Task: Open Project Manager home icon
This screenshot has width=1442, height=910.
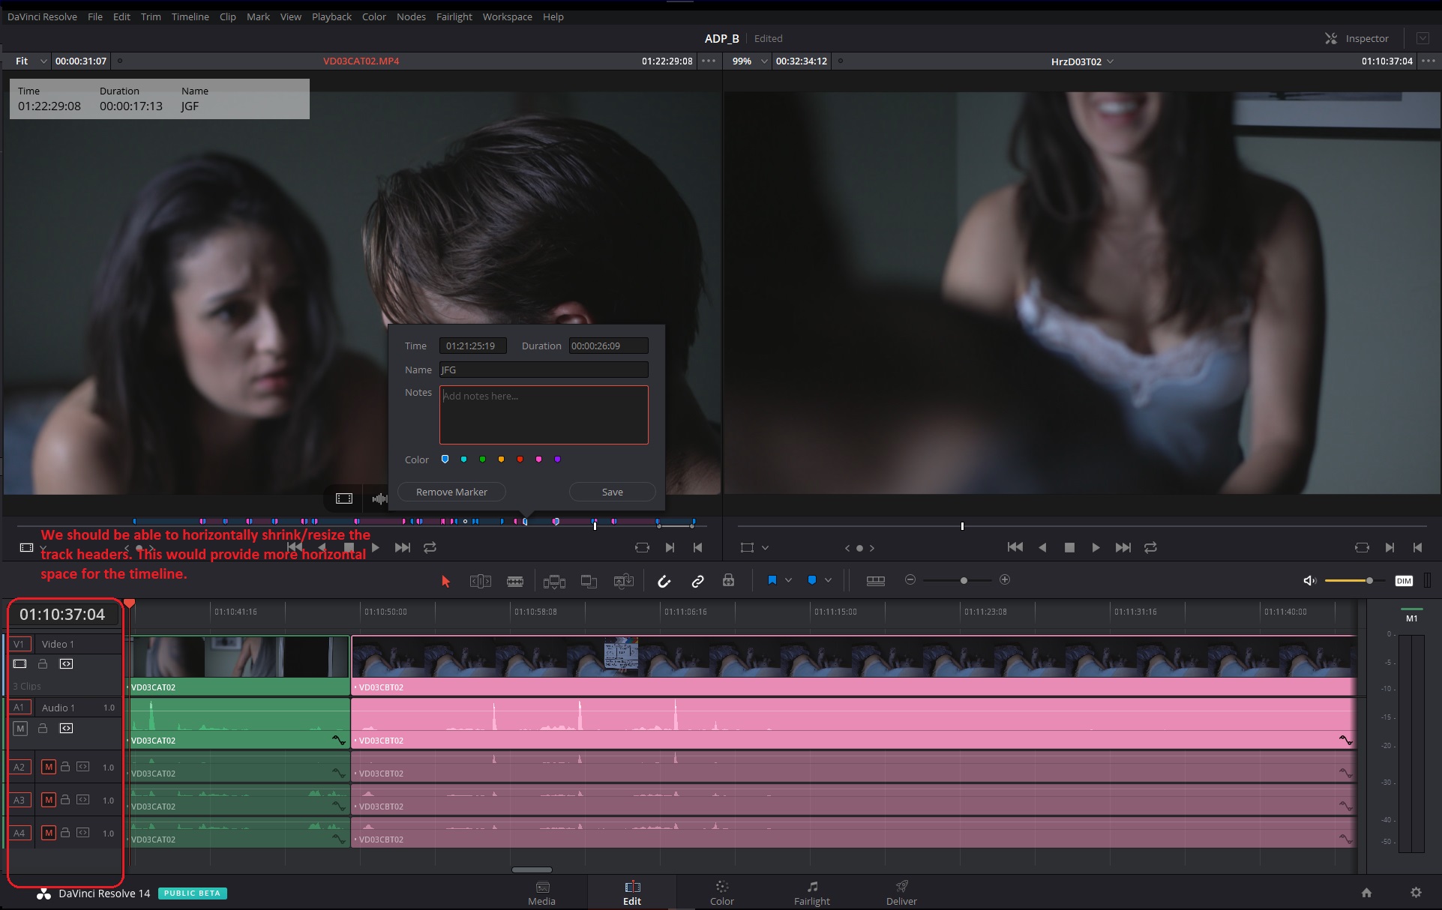Action: coord(1366,893)
